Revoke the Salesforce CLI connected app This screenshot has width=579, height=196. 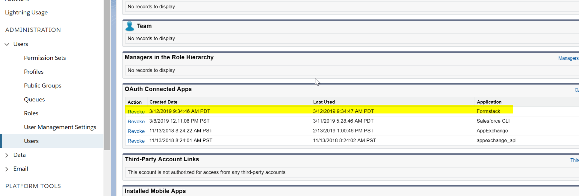coord(136,122)
